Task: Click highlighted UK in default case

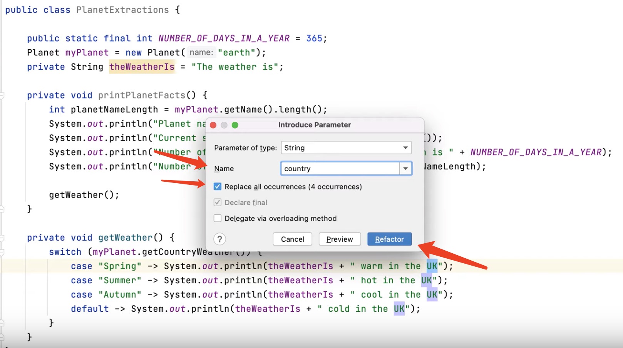Action: click(399, 309)
